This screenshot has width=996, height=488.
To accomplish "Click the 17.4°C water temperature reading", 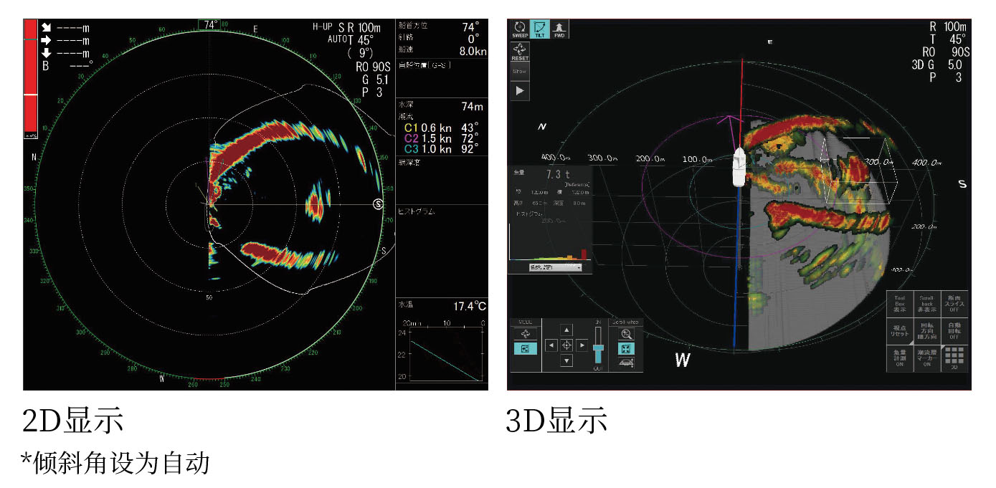I will (470, 307).
